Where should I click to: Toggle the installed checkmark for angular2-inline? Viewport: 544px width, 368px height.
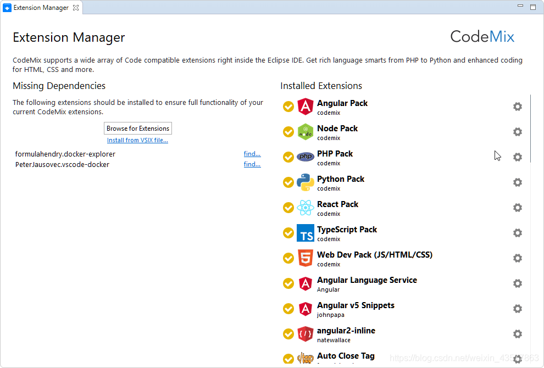[x=288, y=334]
